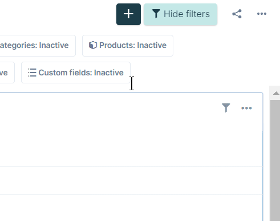The image size is (280, 221).
Task: Select the blank row below the lower divider
Action: [131, 208]
